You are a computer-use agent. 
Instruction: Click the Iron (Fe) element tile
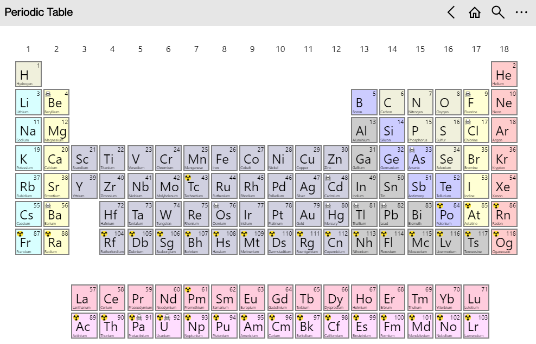click(224, 158)
